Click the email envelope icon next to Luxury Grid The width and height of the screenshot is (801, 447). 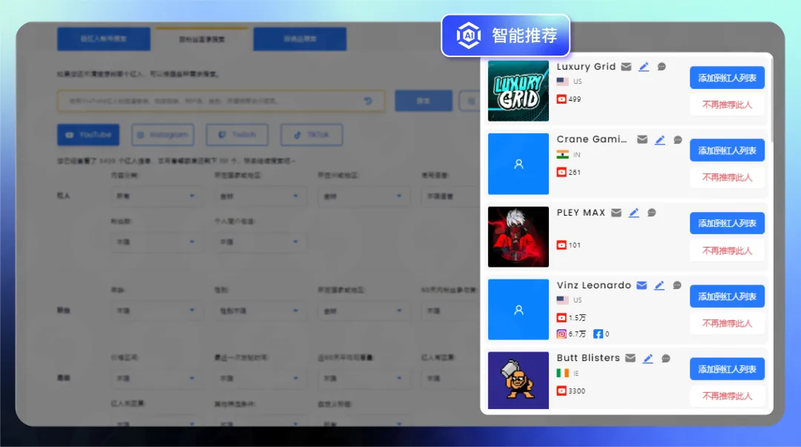click(x=626, y=66)
